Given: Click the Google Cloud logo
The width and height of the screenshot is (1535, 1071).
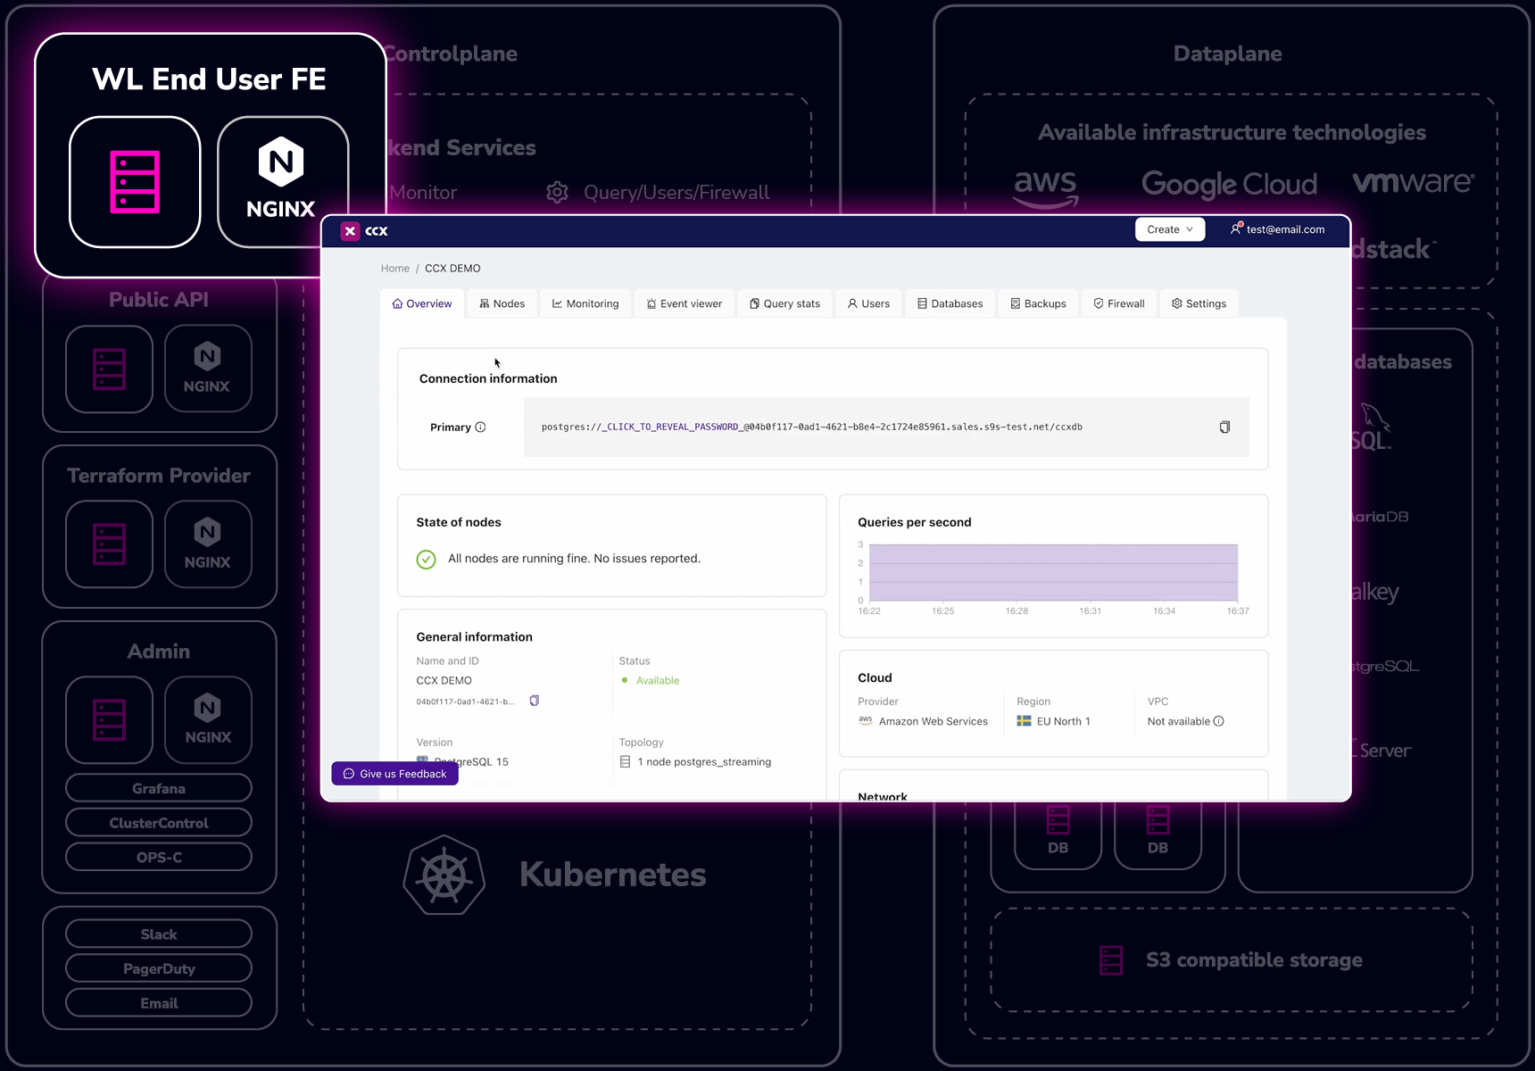Looking at the screenshot, I should click(x=1229, y=184).
